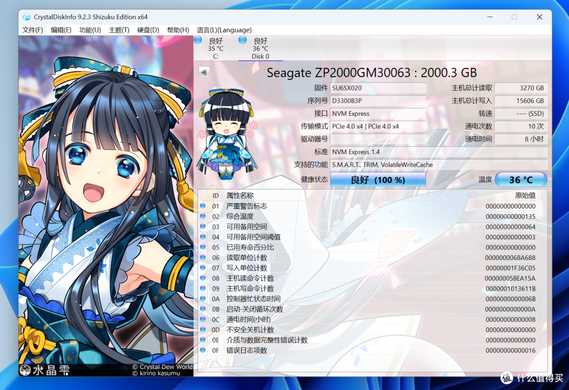The width and height of the screenshot is (569, 390).
Task: Select attribute row 07 写入单位计数
Action: 368,268
